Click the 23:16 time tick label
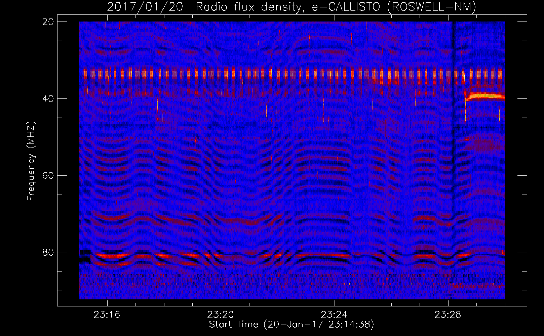Viewport: 544px width, 336px height. (107, 315)
